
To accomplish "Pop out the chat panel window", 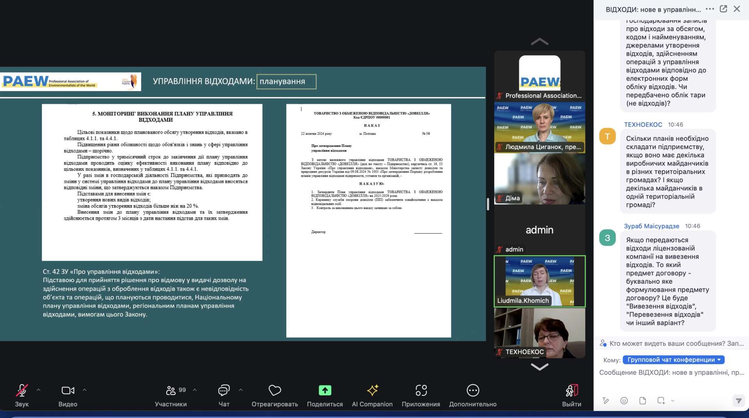I will pyautogui.click(x=723, y=9).
